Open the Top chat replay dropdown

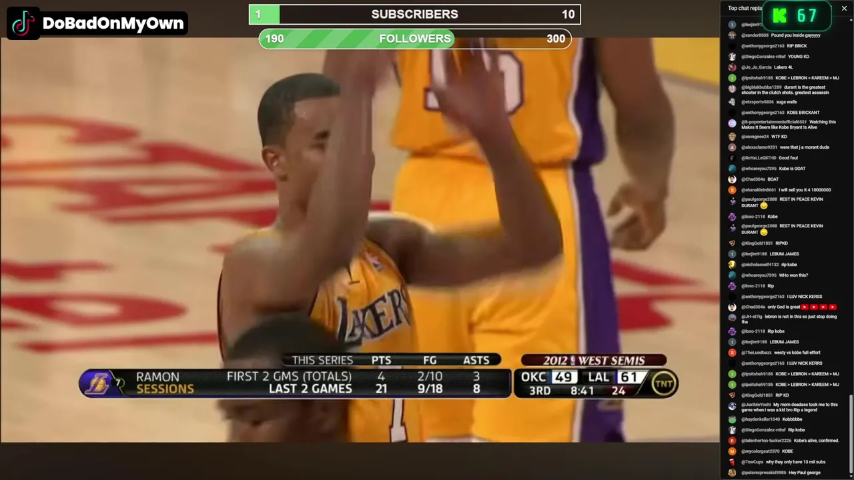tap(745, 8)
